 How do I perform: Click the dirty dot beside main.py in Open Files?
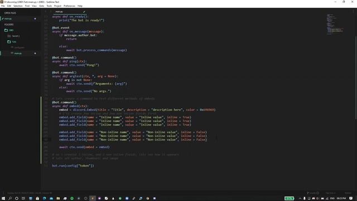pyautogui.click(x=35, y=18)
